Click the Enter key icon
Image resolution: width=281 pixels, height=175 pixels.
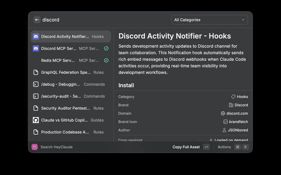point(206,147)
